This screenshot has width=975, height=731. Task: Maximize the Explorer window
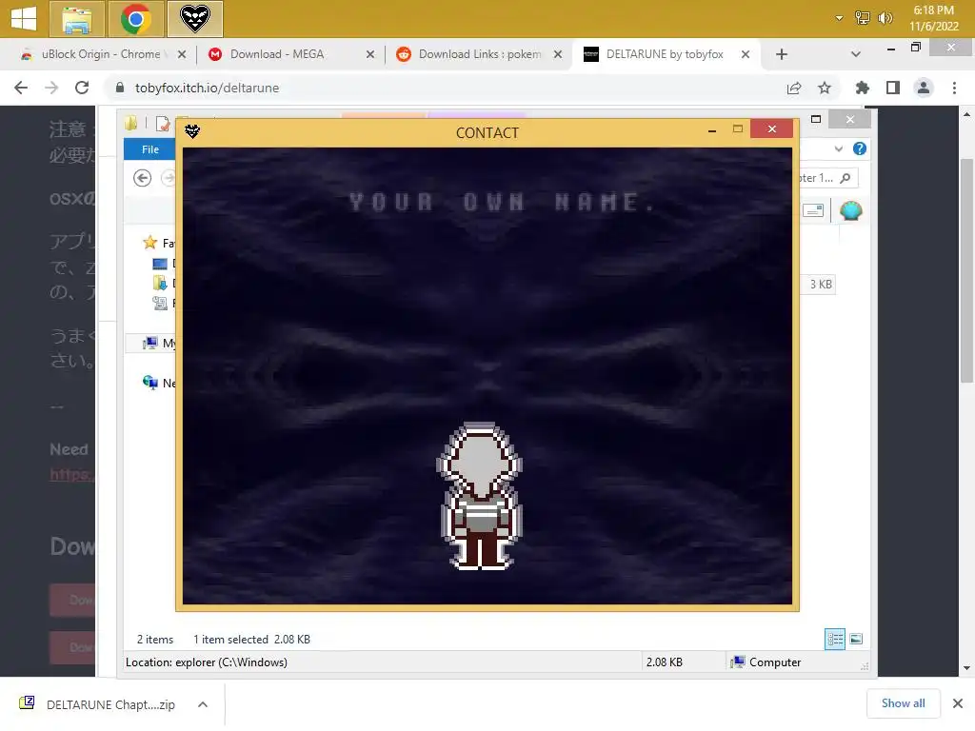tap(816, 119)
